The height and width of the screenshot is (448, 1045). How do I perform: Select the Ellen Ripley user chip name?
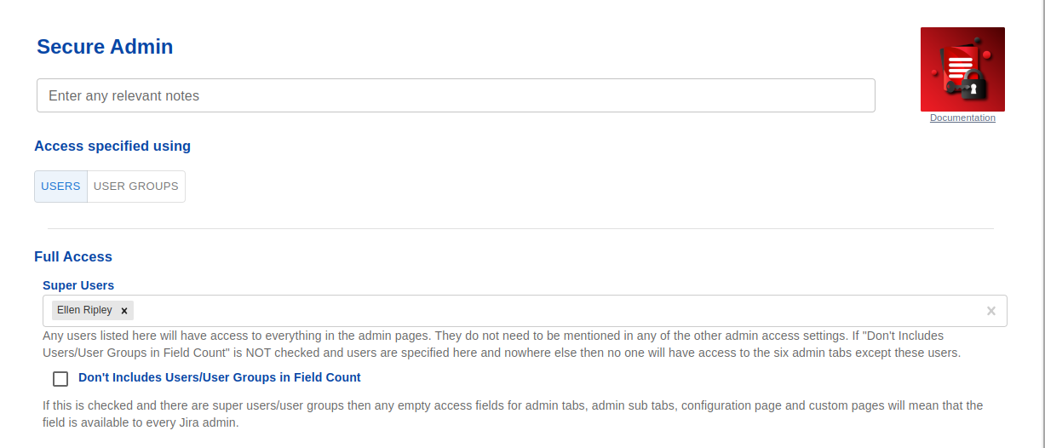[x=84, y=311]
